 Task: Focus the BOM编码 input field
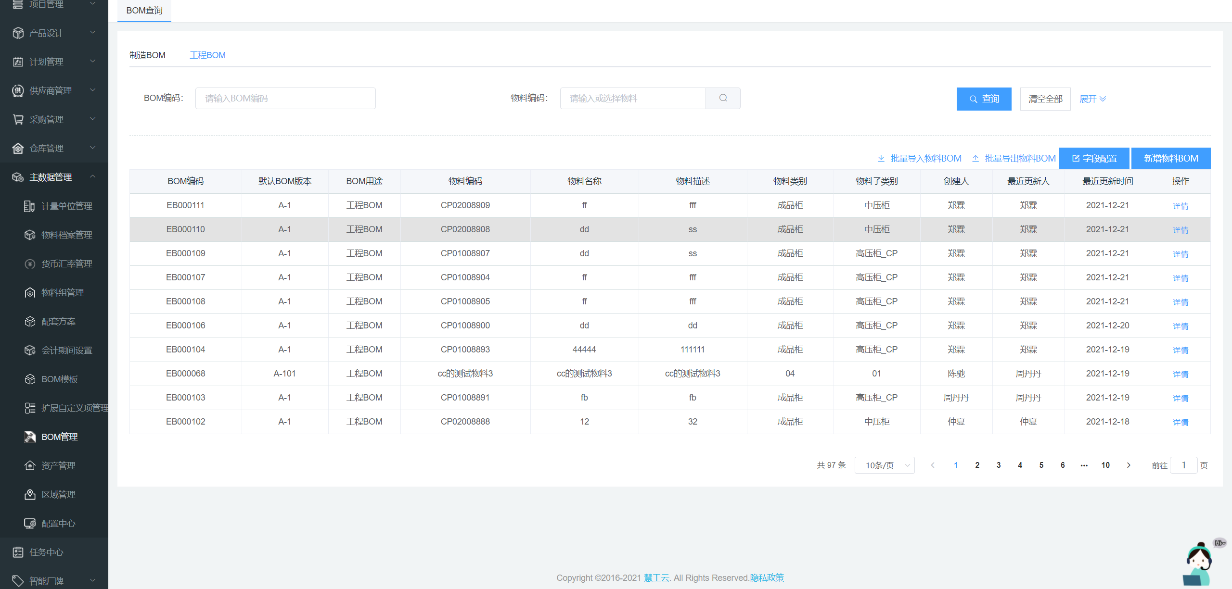coord(285,98)
